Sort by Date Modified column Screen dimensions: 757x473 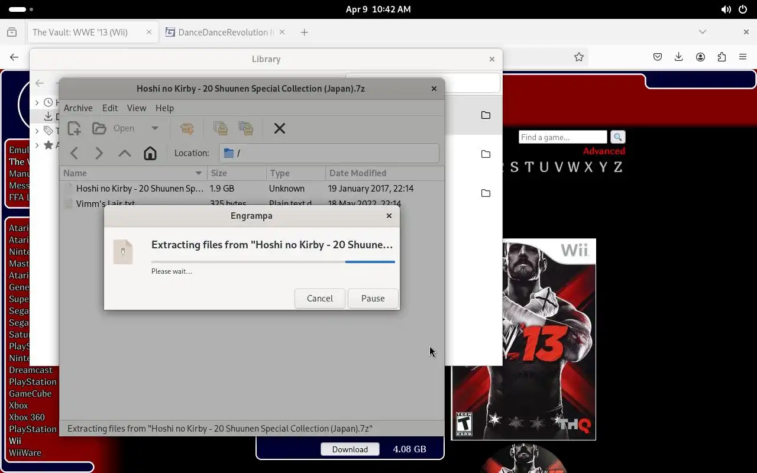384,173
